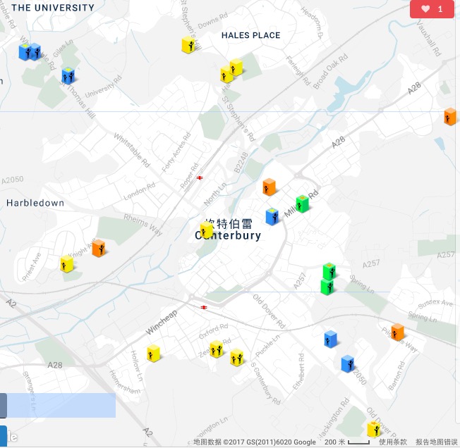Viewport: 460px width, 448px height.
Task: Open the 使用条款 terms link
Action: [x=393, y=442]
